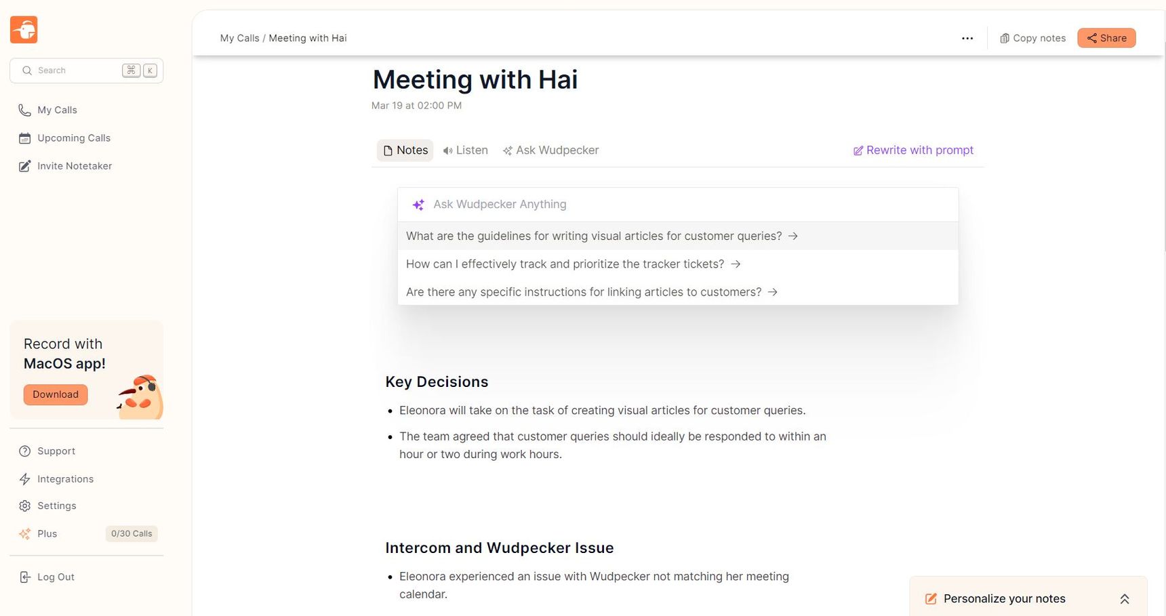Image resolution: width=1166 pixels, height=616 pixels.
Task: Click the Wudpecker logo icon
Action: (x=24, y=30)
